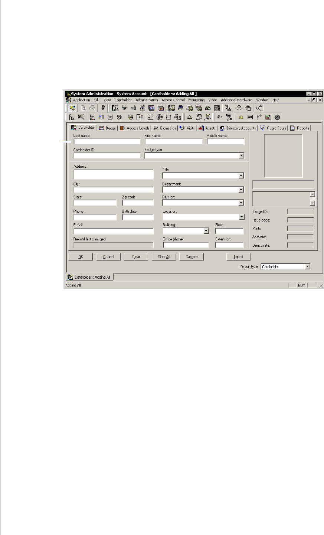Switch to the Reports tab
Screen dimensions: 324x535
[300, 128]
